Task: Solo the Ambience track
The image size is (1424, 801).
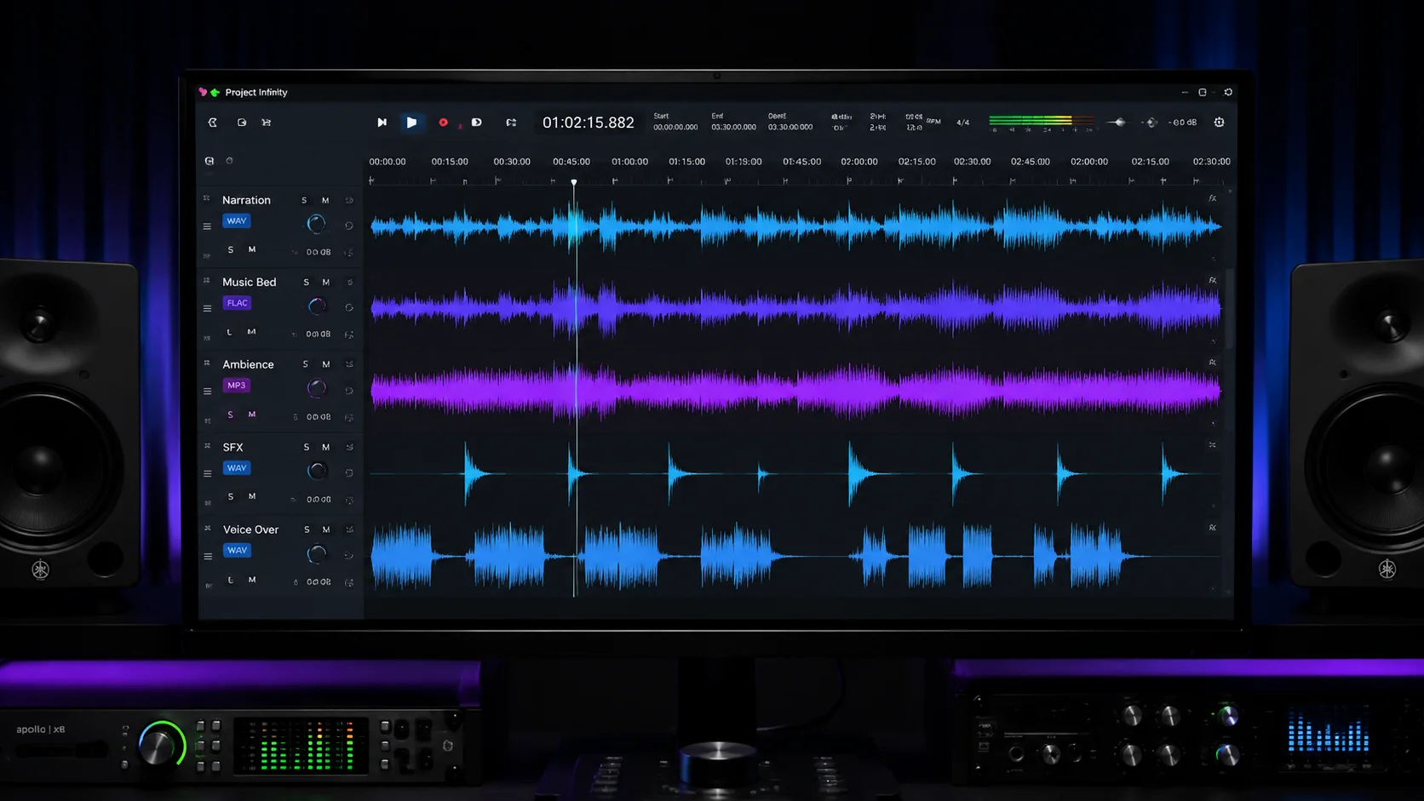Action: (306, 364)
